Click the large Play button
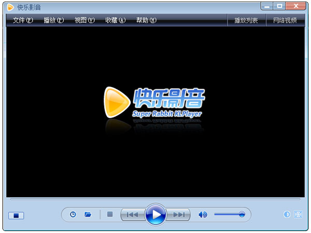This screenshot has height=233, width=311. (x=155, y=214)
